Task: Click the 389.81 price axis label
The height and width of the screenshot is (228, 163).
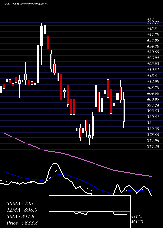Action: 153,117
